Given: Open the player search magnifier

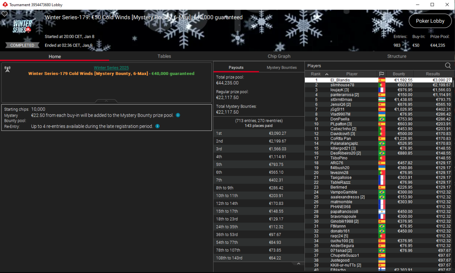Looking at the screenshot, I should 448,66.
